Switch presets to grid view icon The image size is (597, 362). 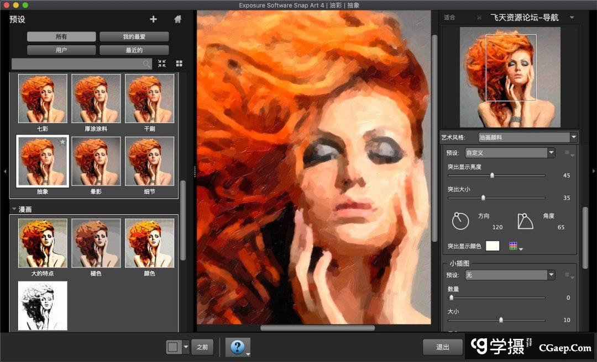[x=179, y=63]
